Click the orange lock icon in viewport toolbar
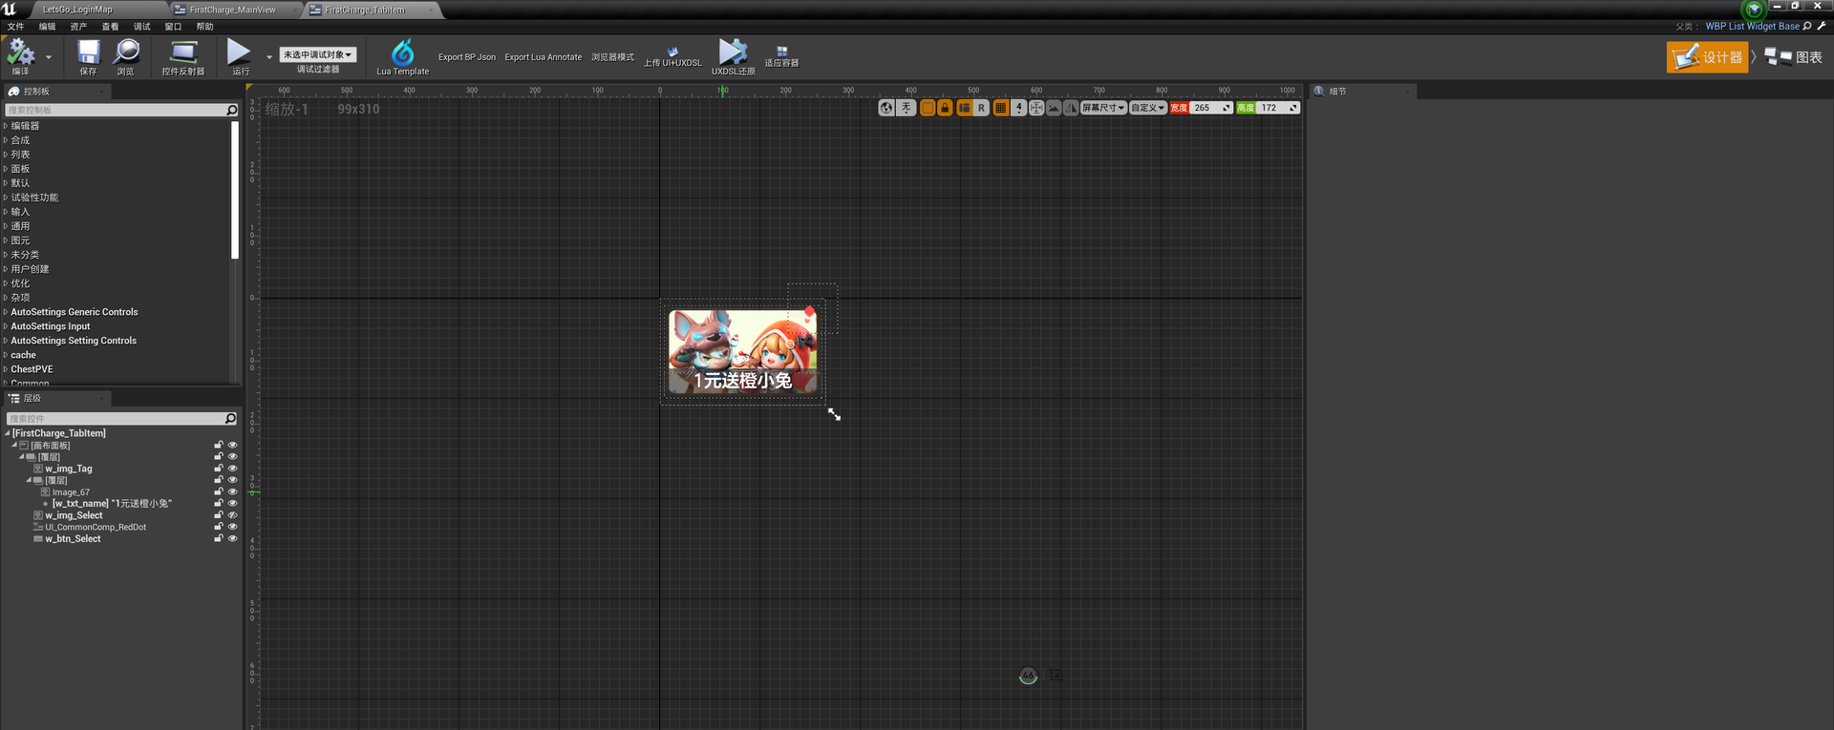The height and width of the screenshot is (730, 1834). click(x=945, y=108)
